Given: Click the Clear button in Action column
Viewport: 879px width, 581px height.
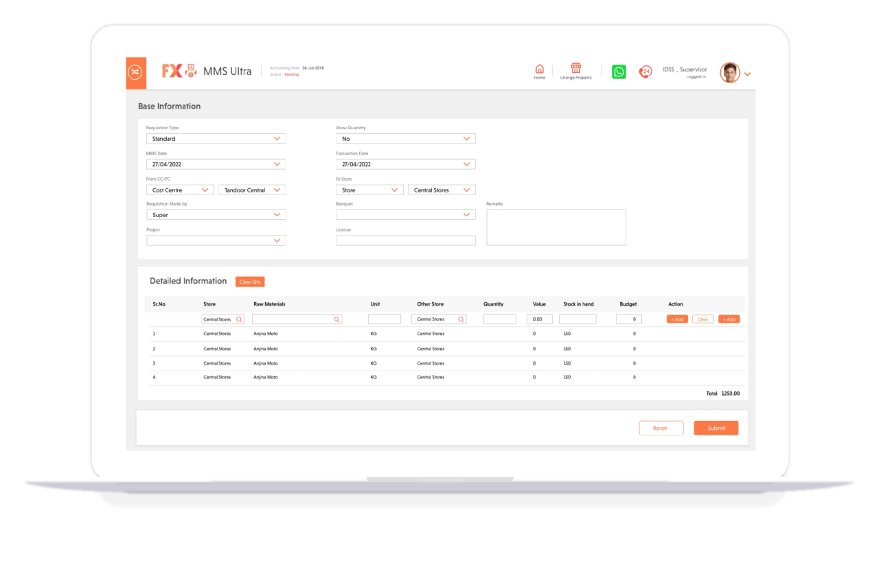Looking at the screenshot, I should click(703, 319).
